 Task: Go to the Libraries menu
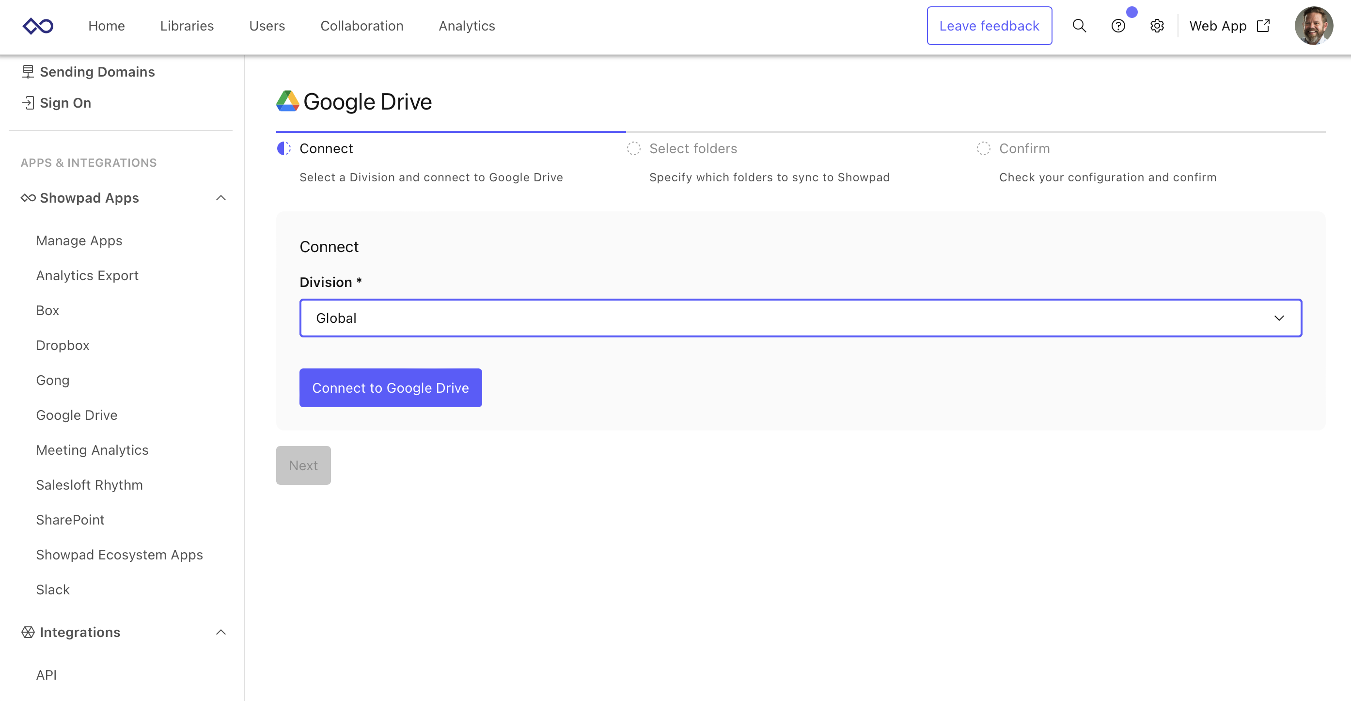pyautogui.click(x=187, y=26)
